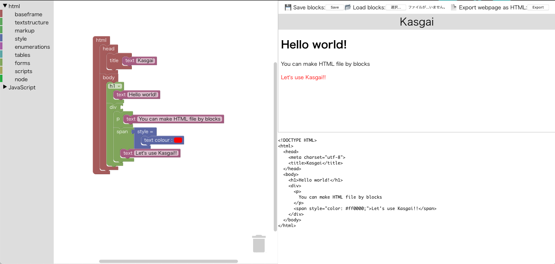
Task: Select the baseframe category
Action: pos(28,14)
